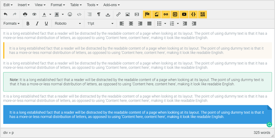Click the table of contents icon
The width and height of the screenshot is (275, 138).
tap(90, 14)
